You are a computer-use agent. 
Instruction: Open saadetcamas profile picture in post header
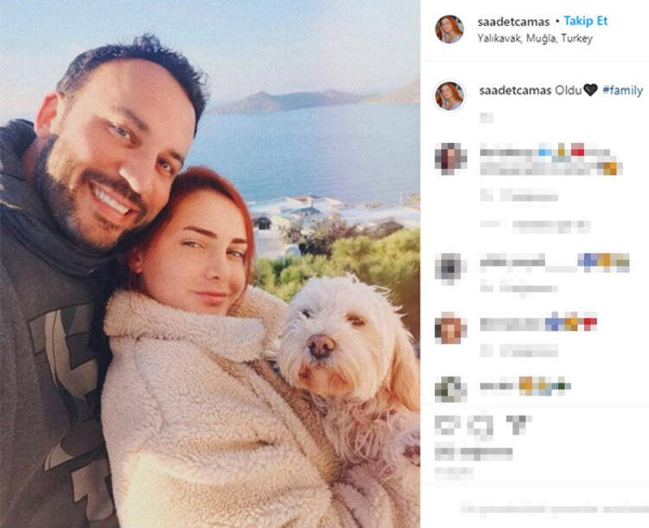[449, 29]
